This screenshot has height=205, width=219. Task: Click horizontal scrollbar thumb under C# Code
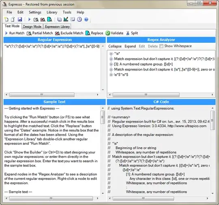tap(143, 198)
